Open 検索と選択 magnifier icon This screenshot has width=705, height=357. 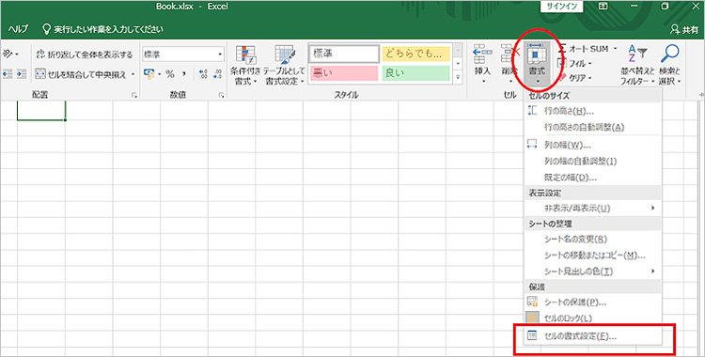(669, 54)
